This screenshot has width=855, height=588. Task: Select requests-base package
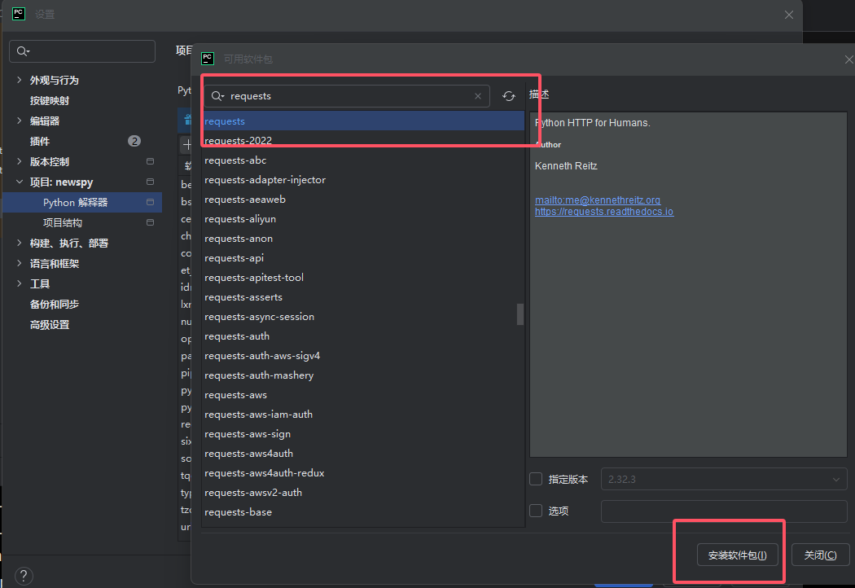click(363, 512)
